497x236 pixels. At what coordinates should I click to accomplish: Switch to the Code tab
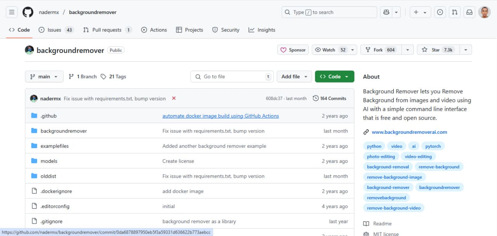pos(19,30)
